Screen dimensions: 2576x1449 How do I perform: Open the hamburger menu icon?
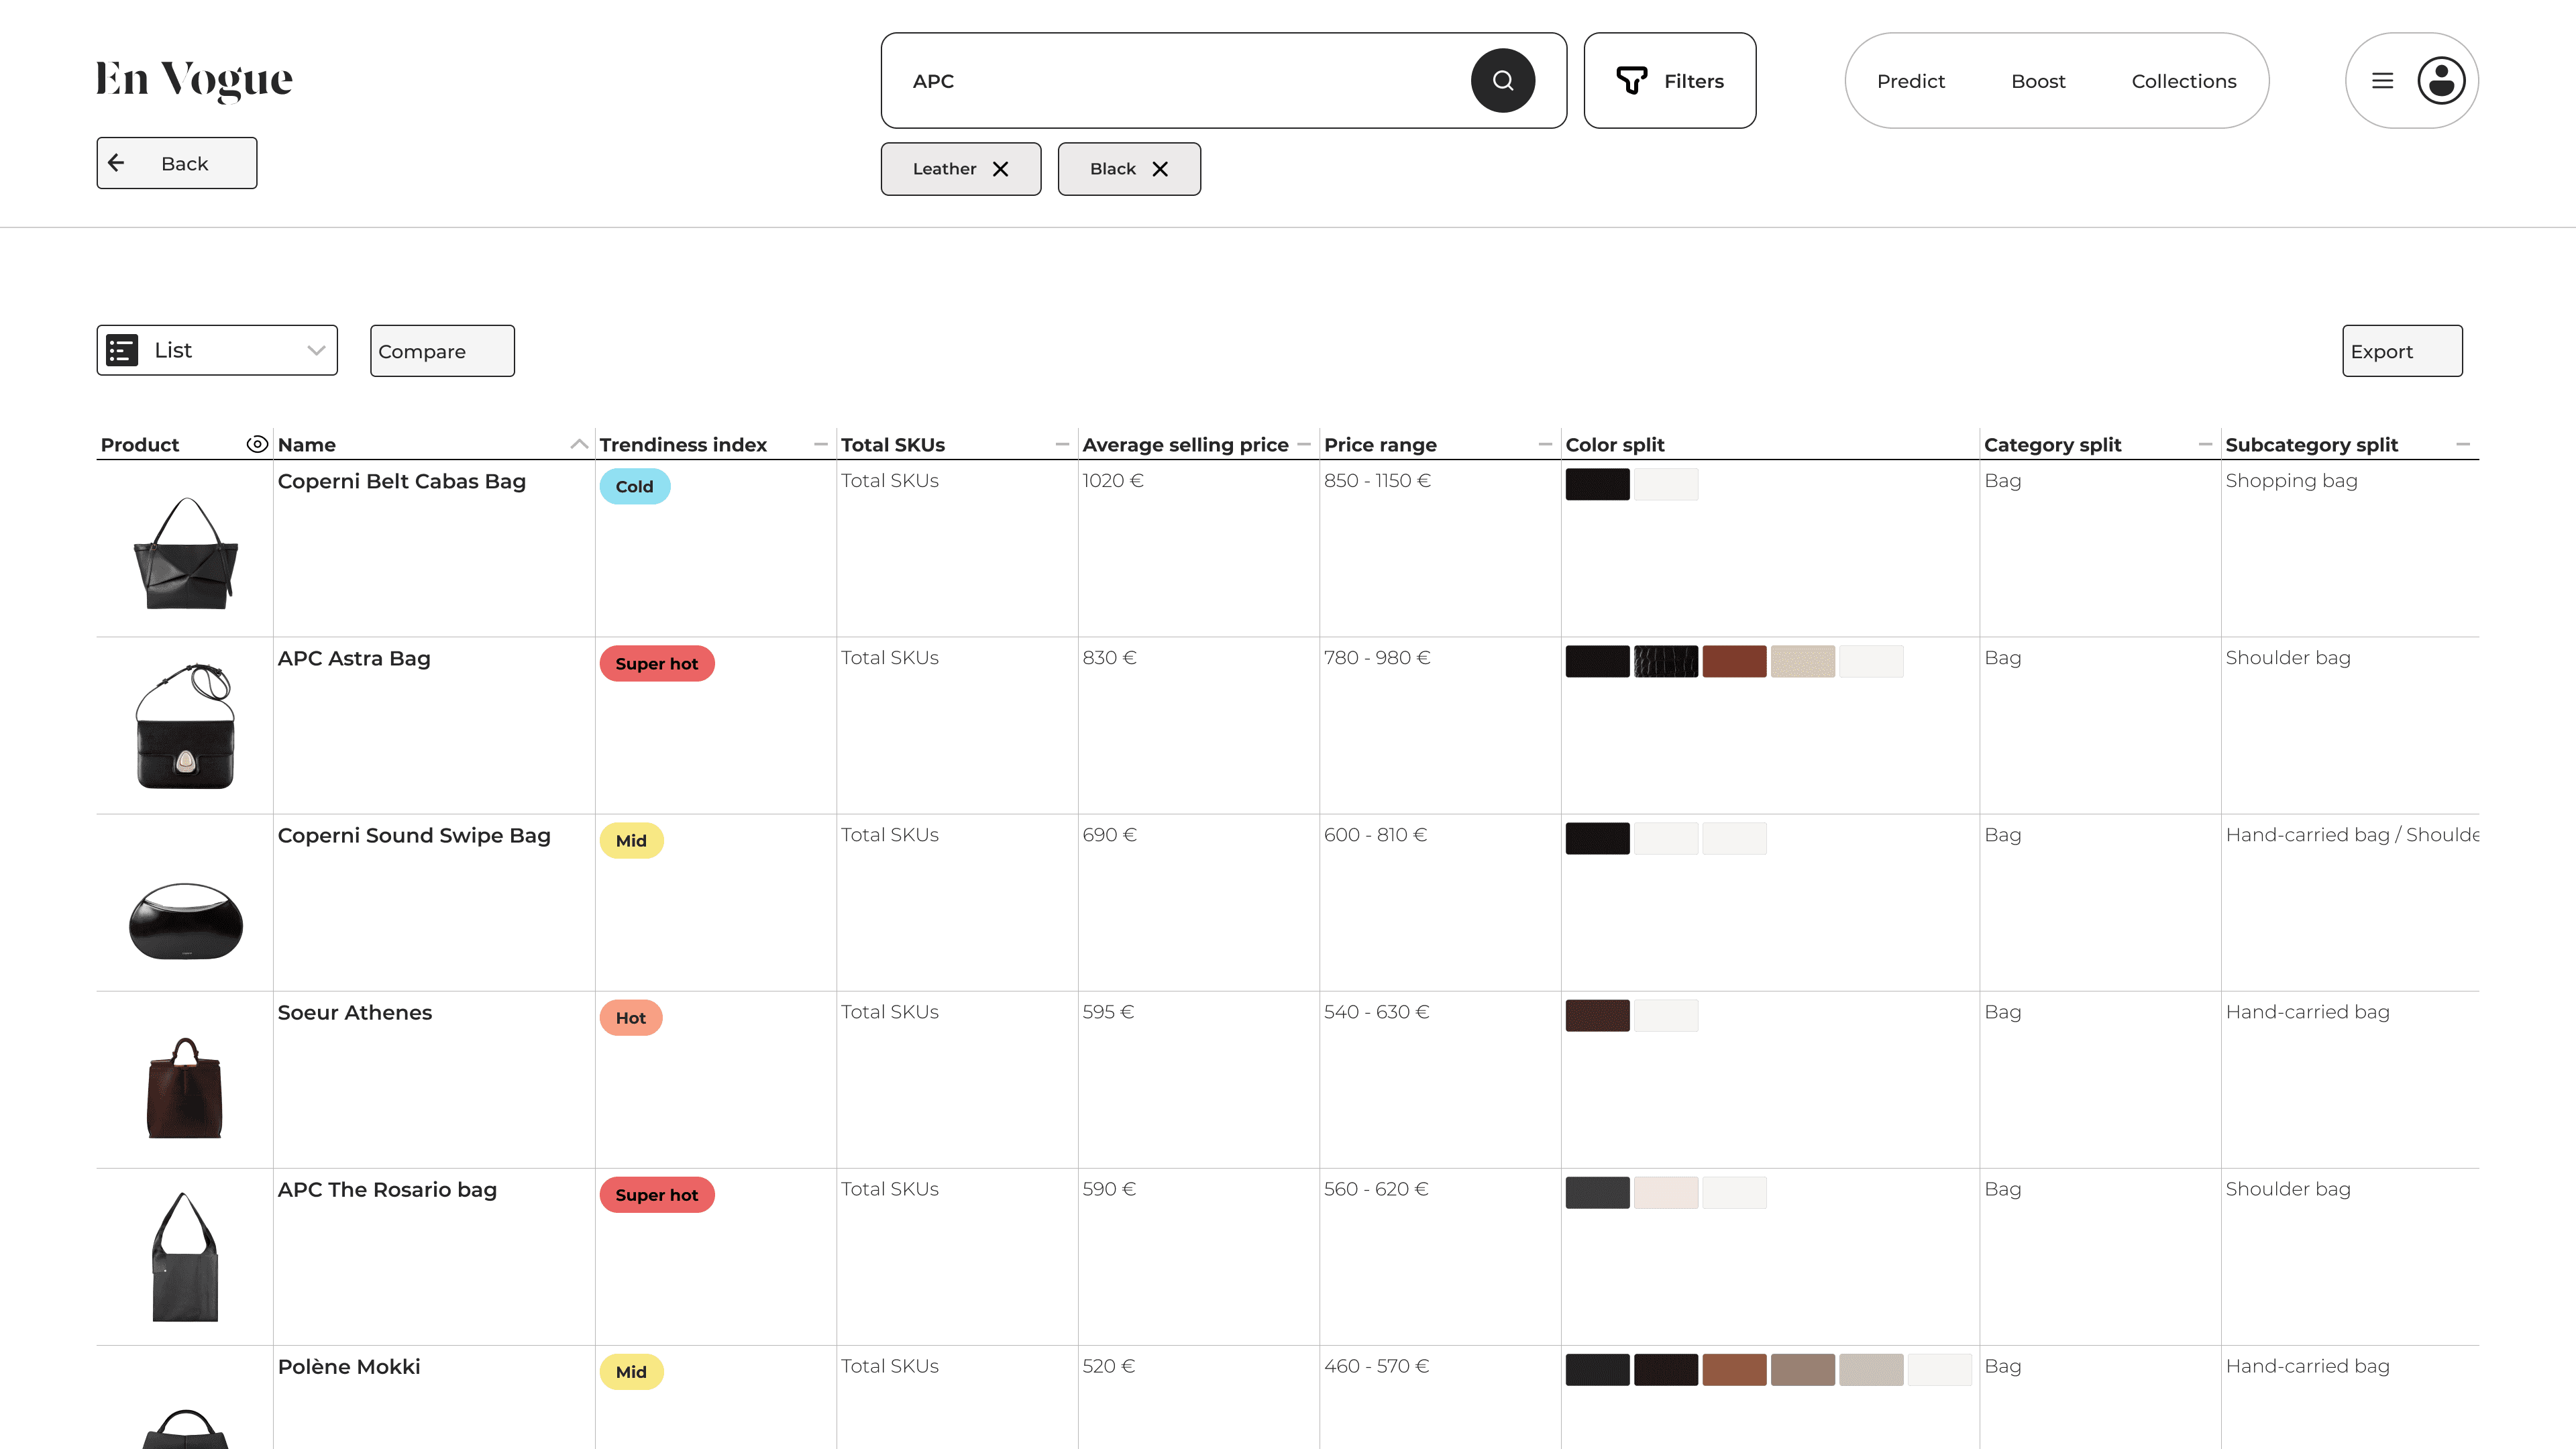[x=2382, y=81]
